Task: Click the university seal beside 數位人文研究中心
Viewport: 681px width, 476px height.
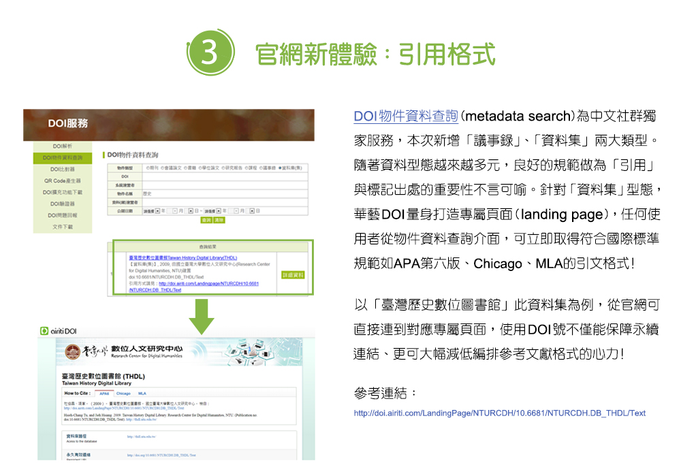Action: 72,351
